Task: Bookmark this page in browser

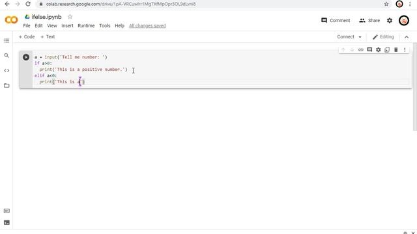Action: pos(386,4)
